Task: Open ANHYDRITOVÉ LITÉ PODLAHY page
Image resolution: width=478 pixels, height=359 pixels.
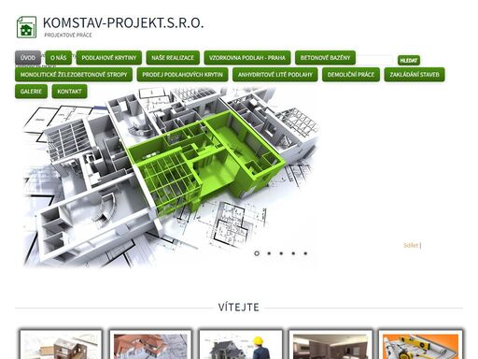Action: point(275,75)
